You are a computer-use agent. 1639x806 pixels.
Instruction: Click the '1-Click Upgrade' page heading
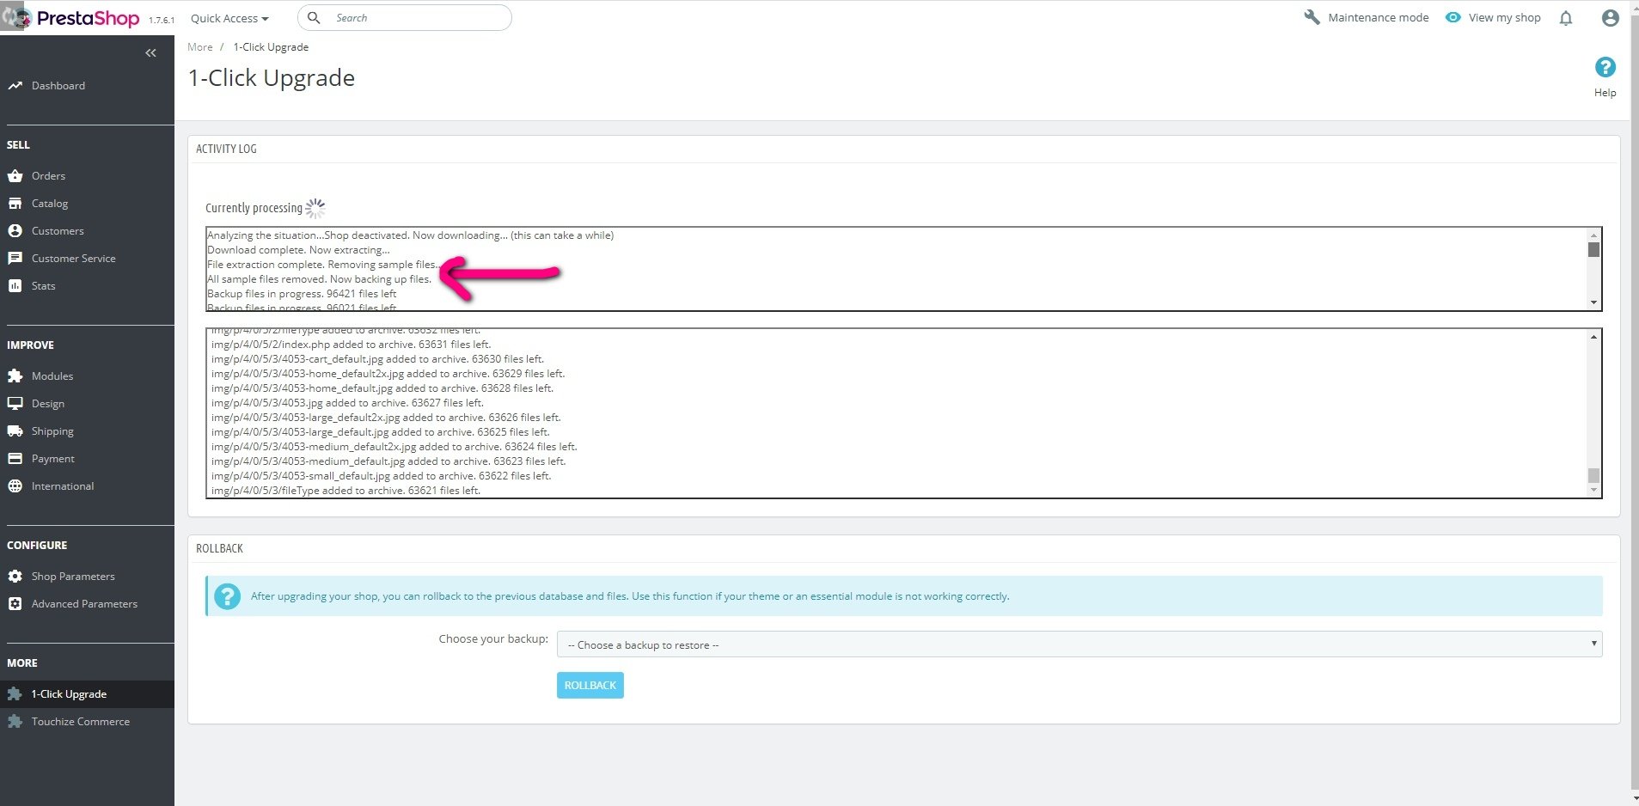(272, 78)
